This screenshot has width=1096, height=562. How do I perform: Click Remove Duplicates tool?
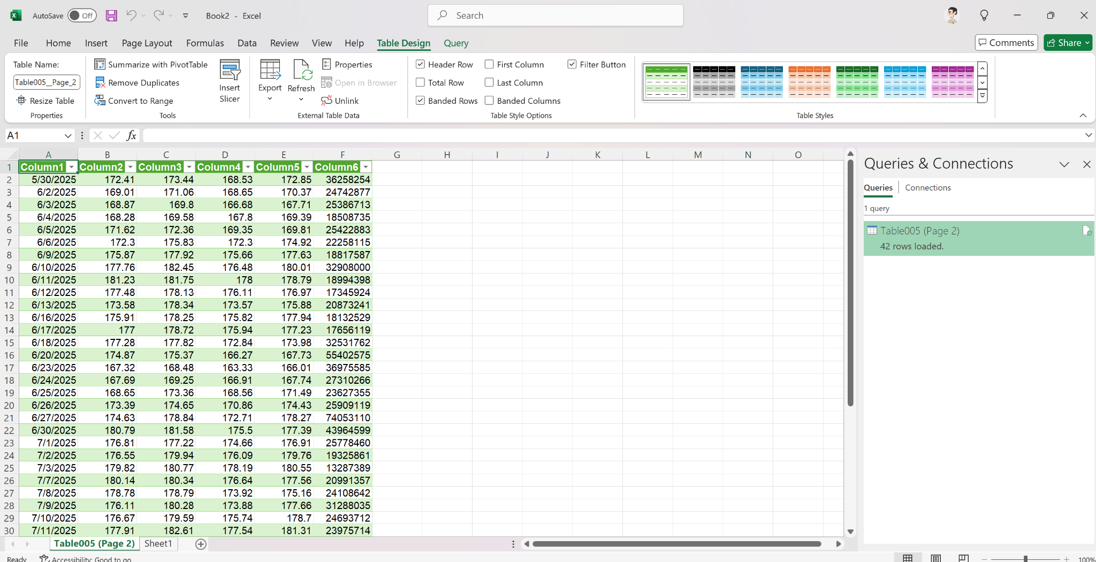[137, 82]
